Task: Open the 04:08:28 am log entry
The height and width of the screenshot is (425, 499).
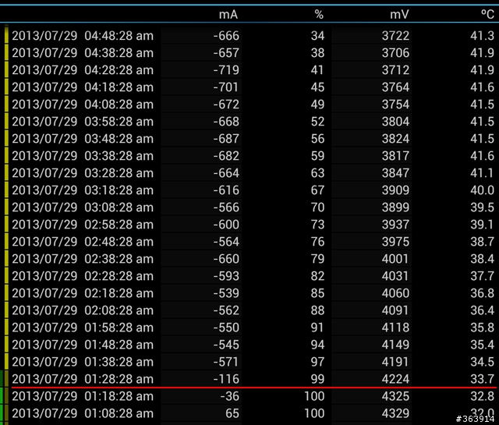Action: [x=249, y=104]
